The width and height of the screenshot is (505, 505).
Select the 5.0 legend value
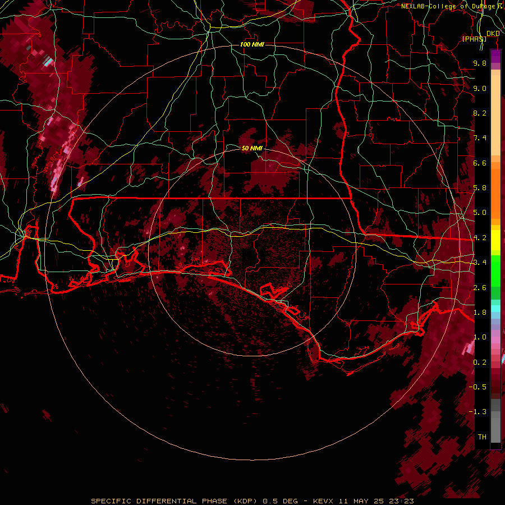pyautogui.click(x=480, y=213)
